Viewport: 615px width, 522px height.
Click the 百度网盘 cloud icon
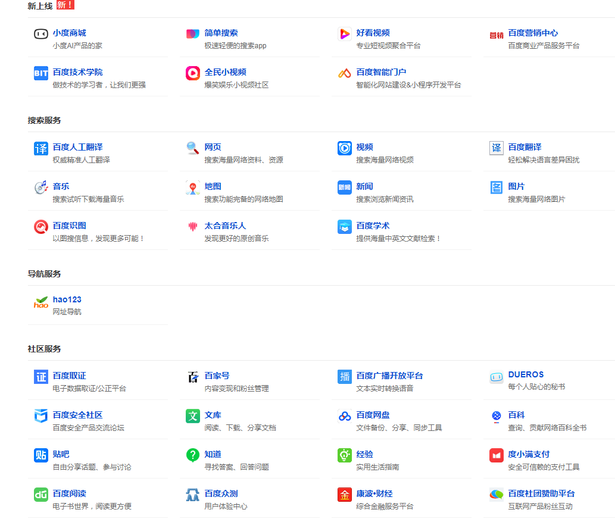coord(344,416)
